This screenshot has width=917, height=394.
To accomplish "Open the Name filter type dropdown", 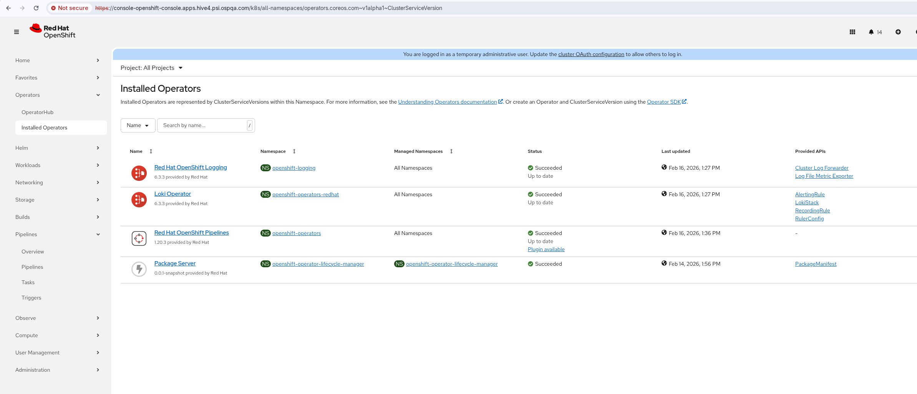I will click(138, 126).
